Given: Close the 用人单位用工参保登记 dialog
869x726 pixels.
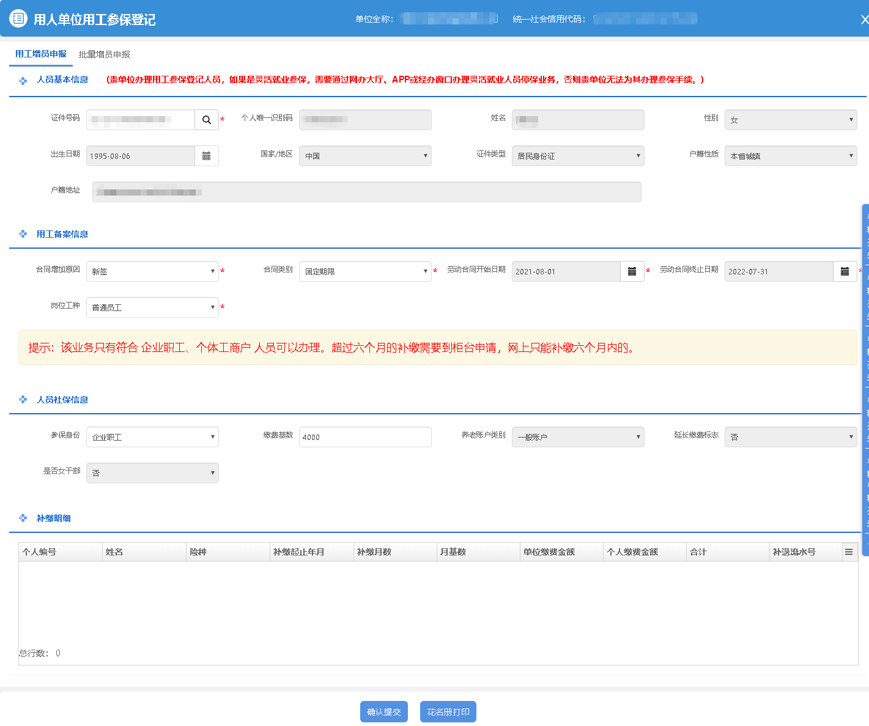Looking at the screenshot, I should point(863,20).
